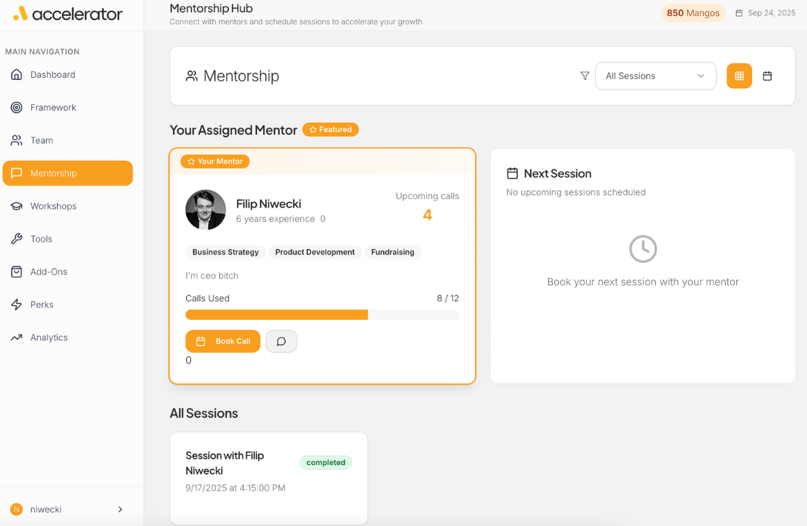Image resolution: width=807 pixels, height=526 pixels.
Task: Open the Sep 24 2025 date selector
Action: point(765,12)
